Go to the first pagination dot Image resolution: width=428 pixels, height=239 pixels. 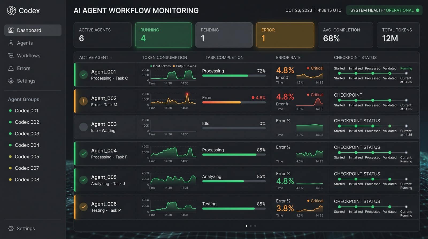coord(246,226)
